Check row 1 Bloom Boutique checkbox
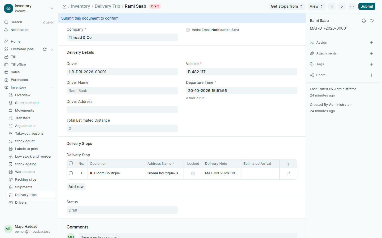This screenshot has height=238, width=382. click(x=71, y=173)
